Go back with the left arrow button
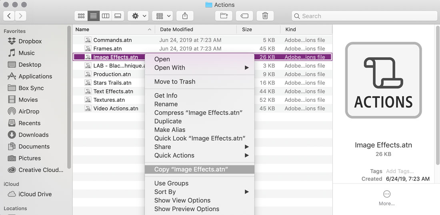The image size is (440, 215). 9,16
